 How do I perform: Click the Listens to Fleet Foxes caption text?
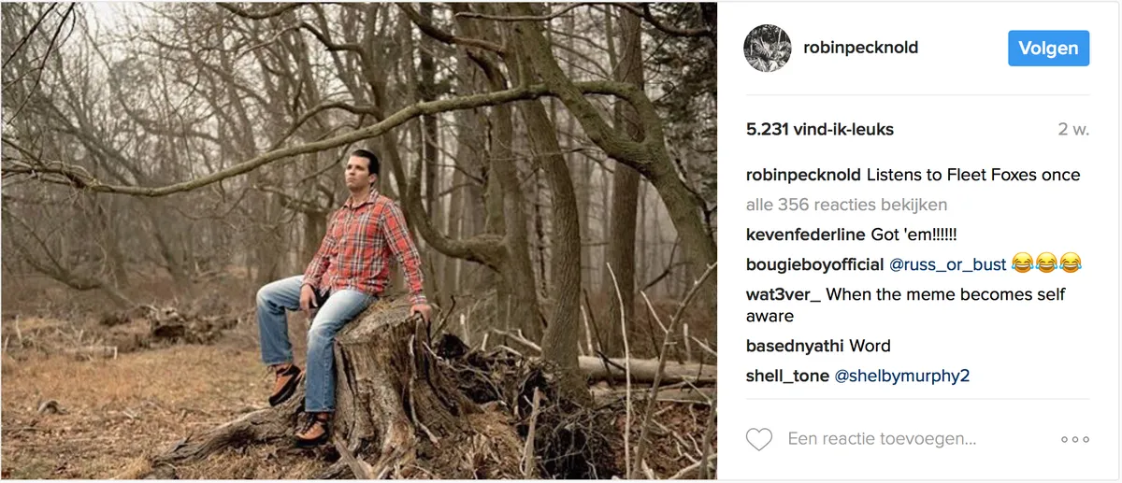[x=972, y=175]
